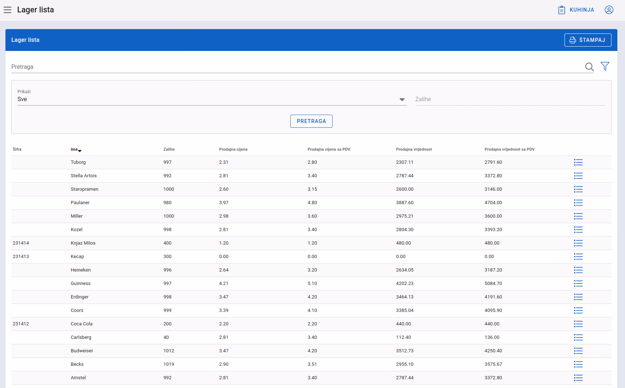The width and height of the screenshot is (625, 388).
Task: Select the Heineken table row
Action: tap(311, 270)
